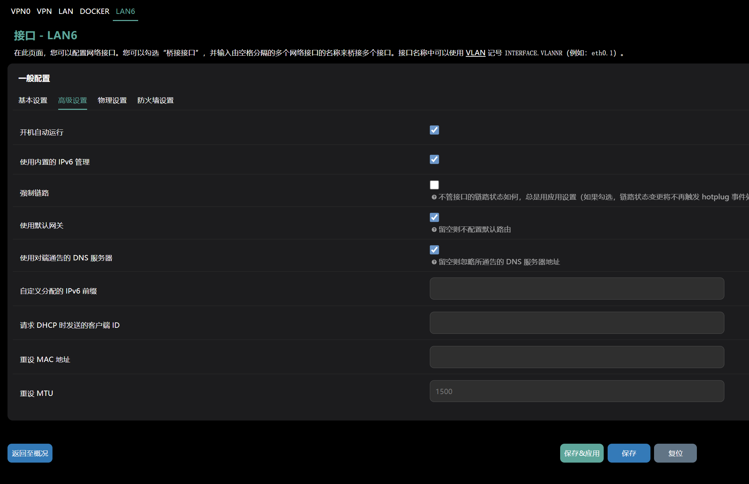749x484 pixels.
Task: Disable the 使用默认网关 checkbox
Action: point(434,217)
